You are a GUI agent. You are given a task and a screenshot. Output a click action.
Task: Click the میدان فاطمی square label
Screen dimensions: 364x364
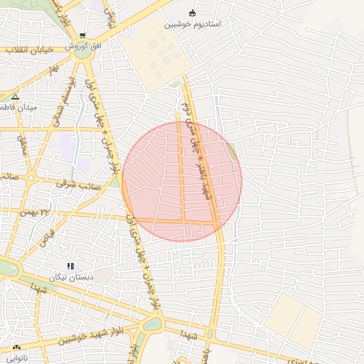18,108
